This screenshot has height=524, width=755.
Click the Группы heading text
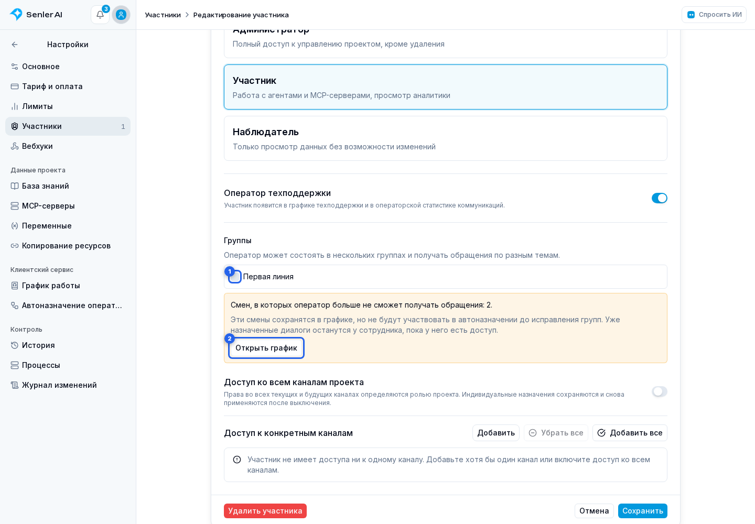click(238, 241)
